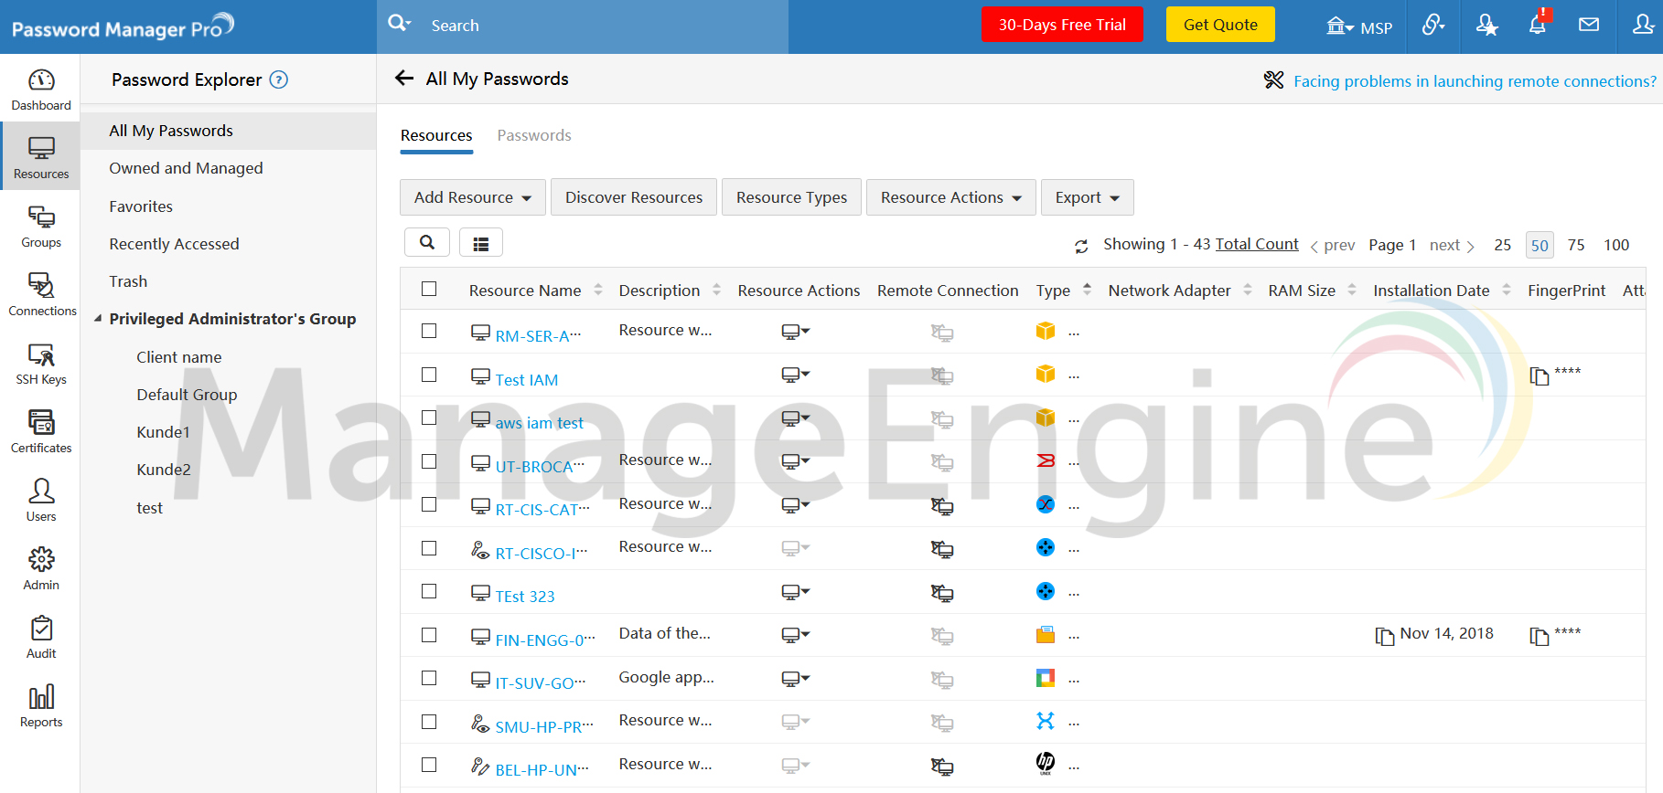Click the favorite user star icon in header

(x=1486, y=25)
